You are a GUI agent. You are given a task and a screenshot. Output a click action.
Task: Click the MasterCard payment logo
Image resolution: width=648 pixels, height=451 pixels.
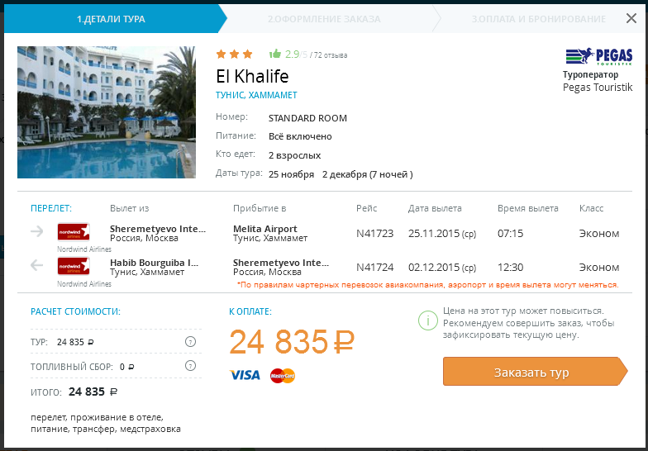(283, 376)
